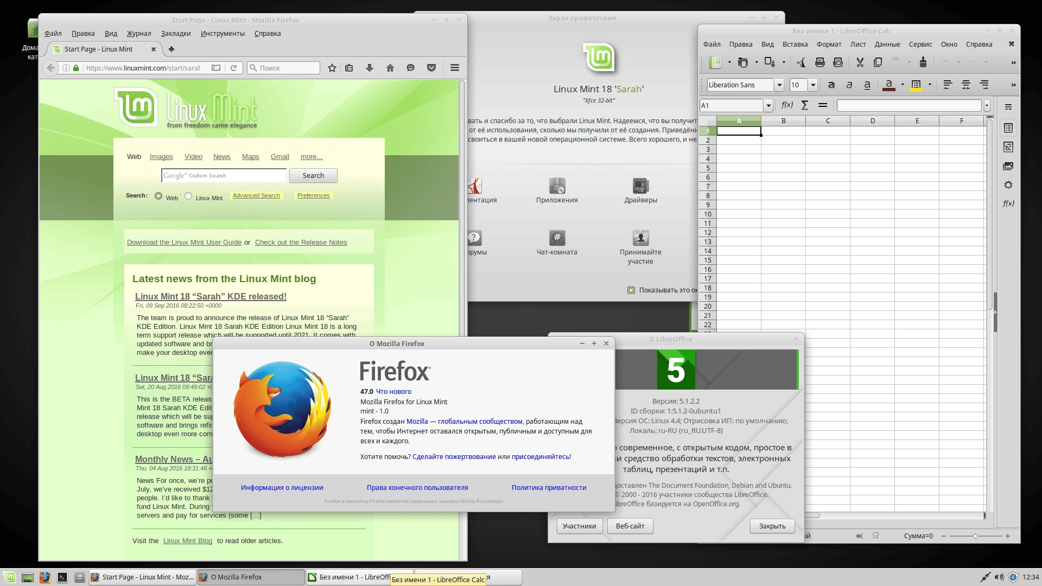The width and height of the screenshot is (1042, 586).
Task: Align cell text left in Calc
Action: 948,85
